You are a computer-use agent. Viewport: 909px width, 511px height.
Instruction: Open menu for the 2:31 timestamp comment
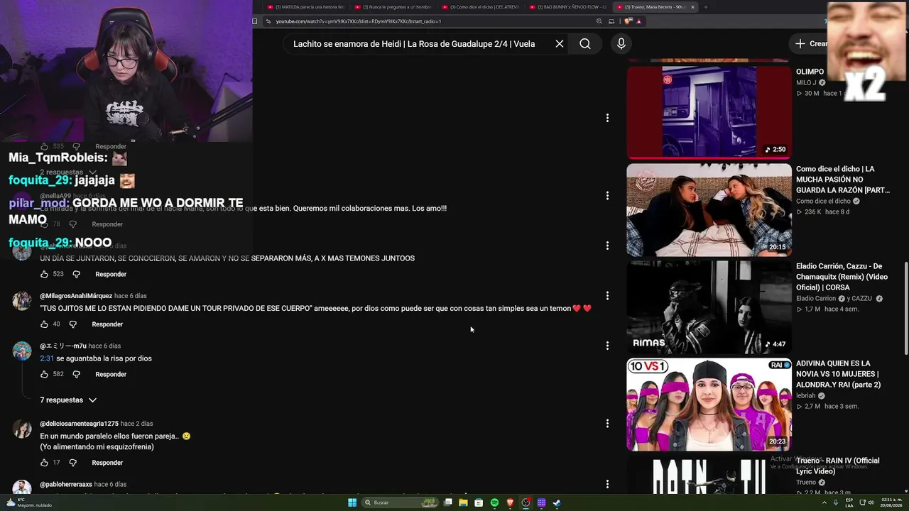(607, 346)
